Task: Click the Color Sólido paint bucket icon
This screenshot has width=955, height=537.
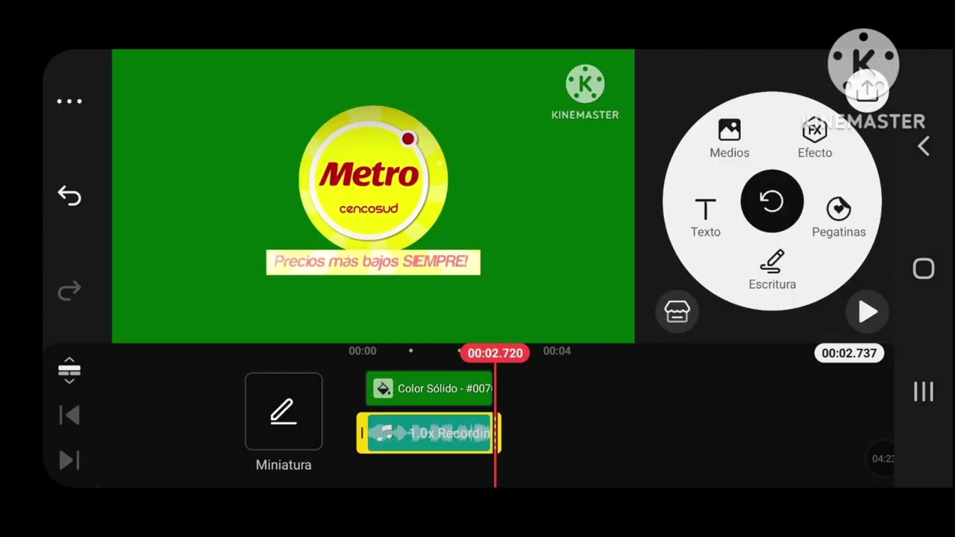Action: 383,389
